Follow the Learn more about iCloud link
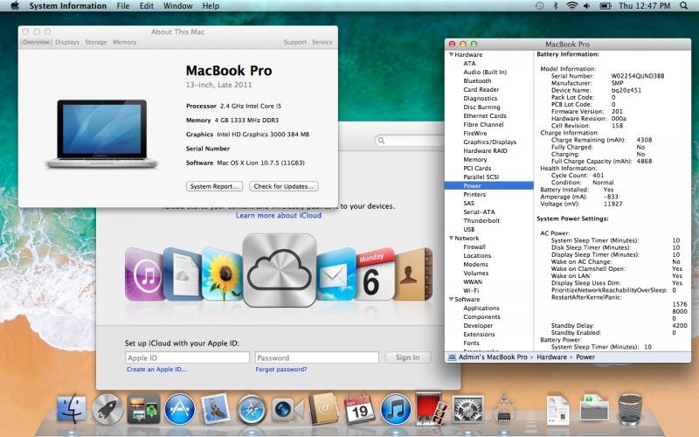The image size is (699, 437). (279, 215)
